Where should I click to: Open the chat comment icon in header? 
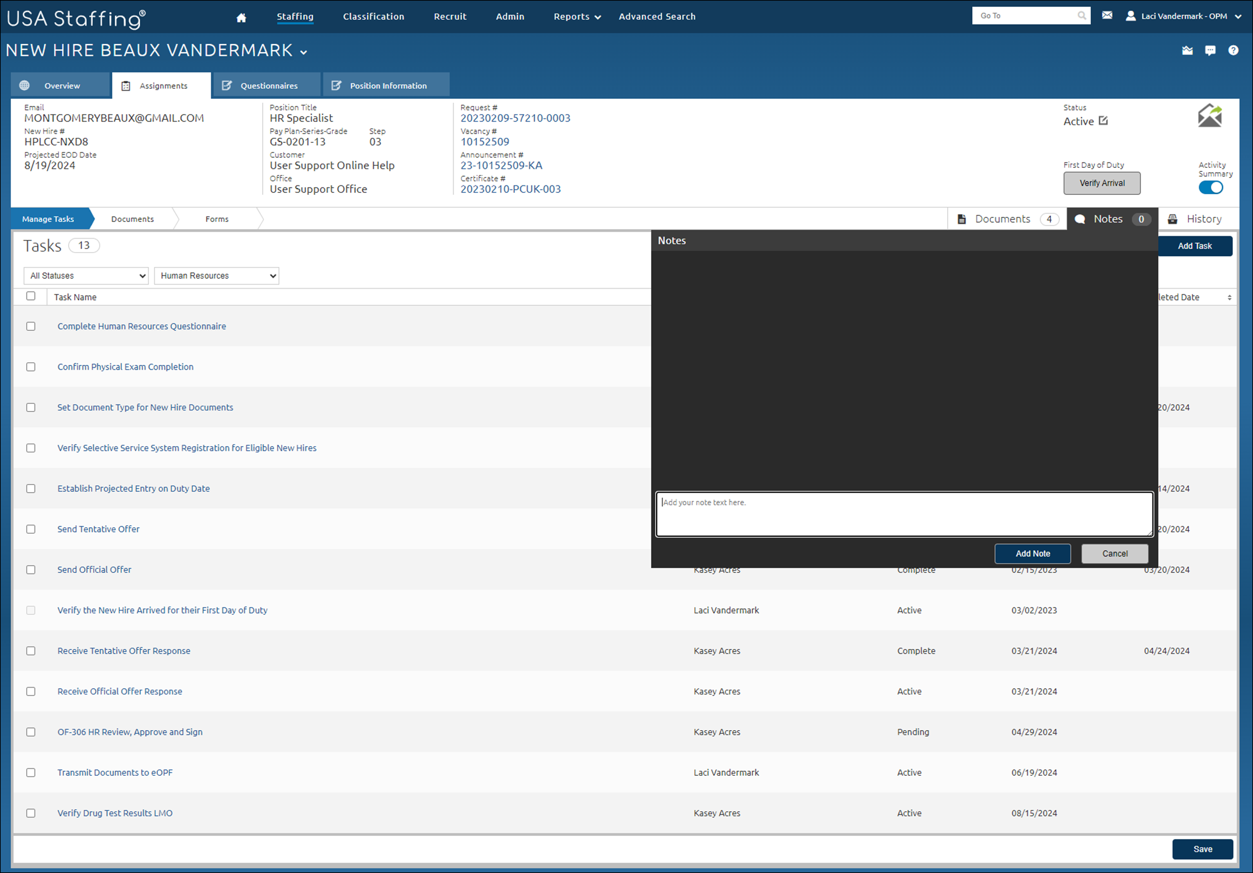(x=1210, y=51)
